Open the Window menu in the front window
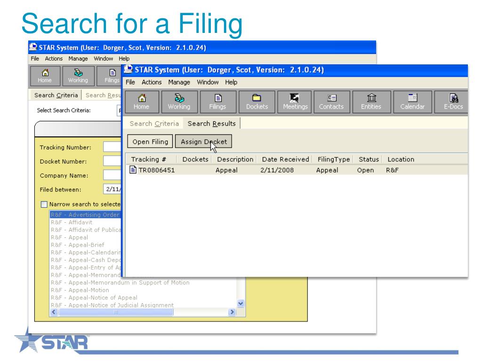 point(208,82)
